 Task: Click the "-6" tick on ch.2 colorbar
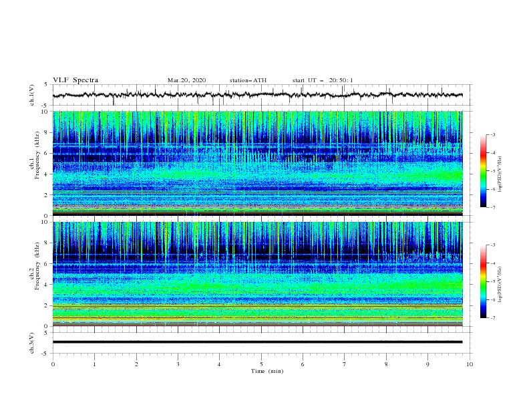[x=493, y=299]
